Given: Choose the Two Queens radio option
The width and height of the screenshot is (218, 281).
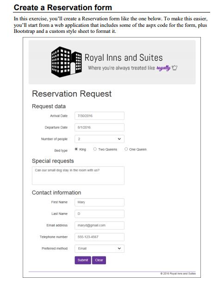Looking at the screenshot, I should 95,149.
